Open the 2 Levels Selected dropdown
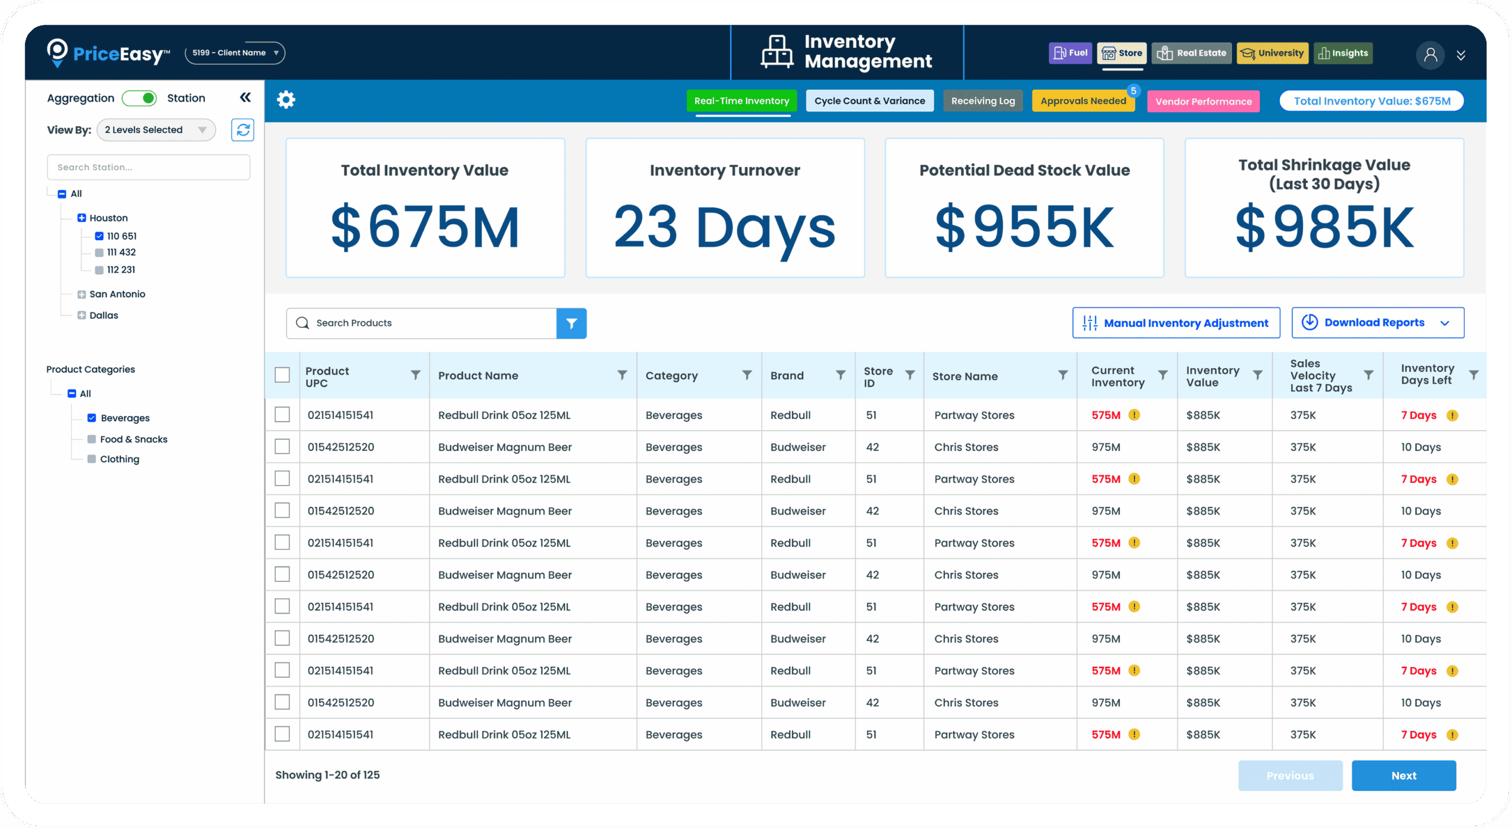 (156, 130)
